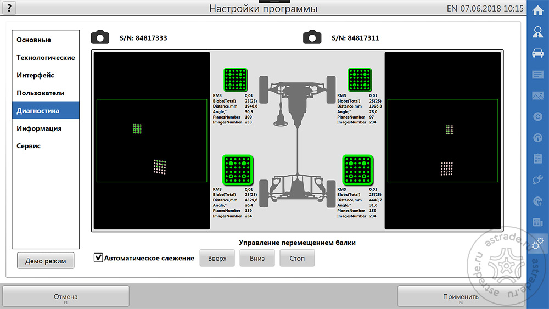Click Angle value 26,4
The height and width of the screenshot is (309, 549).
[249, 205]
